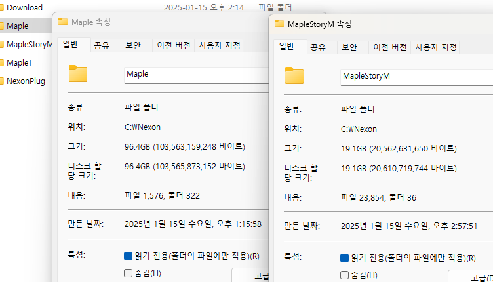
Task: Click 고급 button in Maple properties
Action: click(250, 275)
